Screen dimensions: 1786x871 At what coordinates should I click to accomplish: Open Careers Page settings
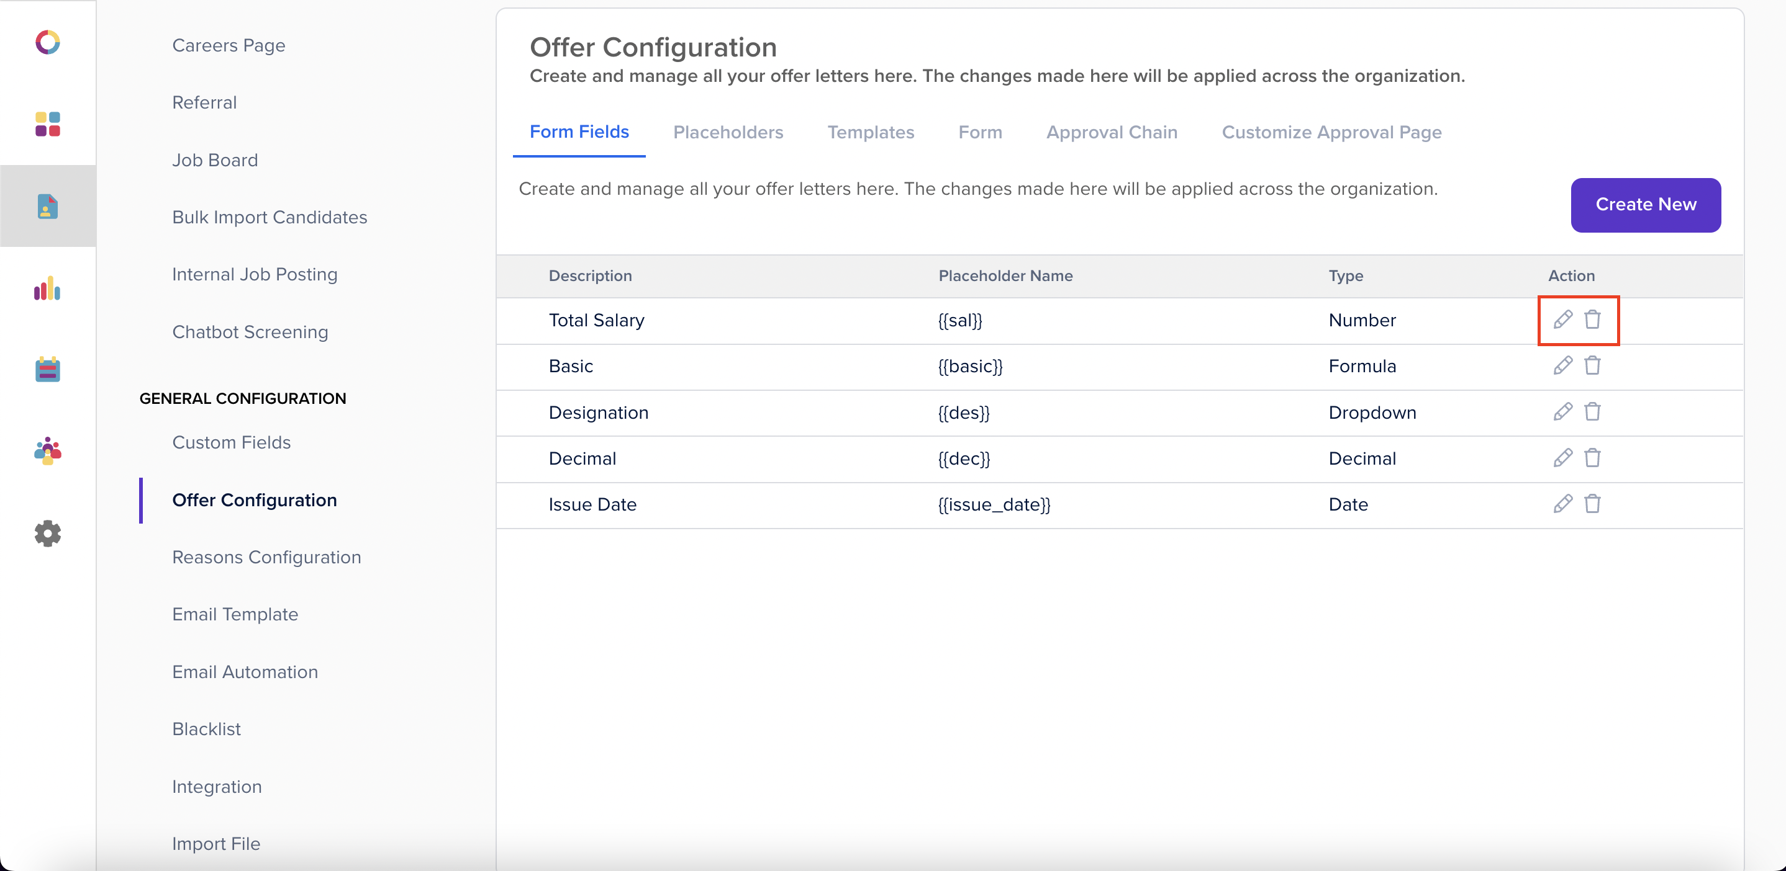[x=228, y=45]
